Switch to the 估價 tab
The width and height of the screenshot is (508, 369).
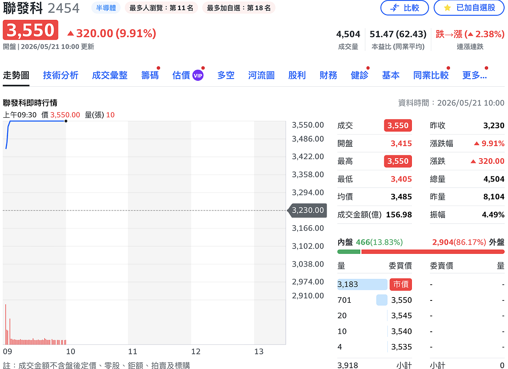(x=181, y=75)
